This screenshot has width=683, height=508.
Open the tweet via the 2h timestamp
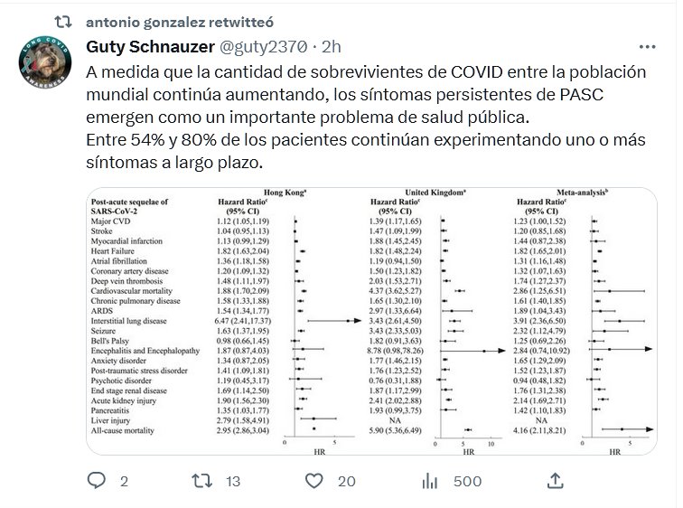coord(332,45)
